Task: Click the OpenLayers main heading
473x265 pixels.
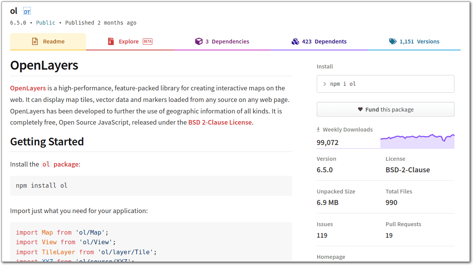Action: [x=44, y=65]
